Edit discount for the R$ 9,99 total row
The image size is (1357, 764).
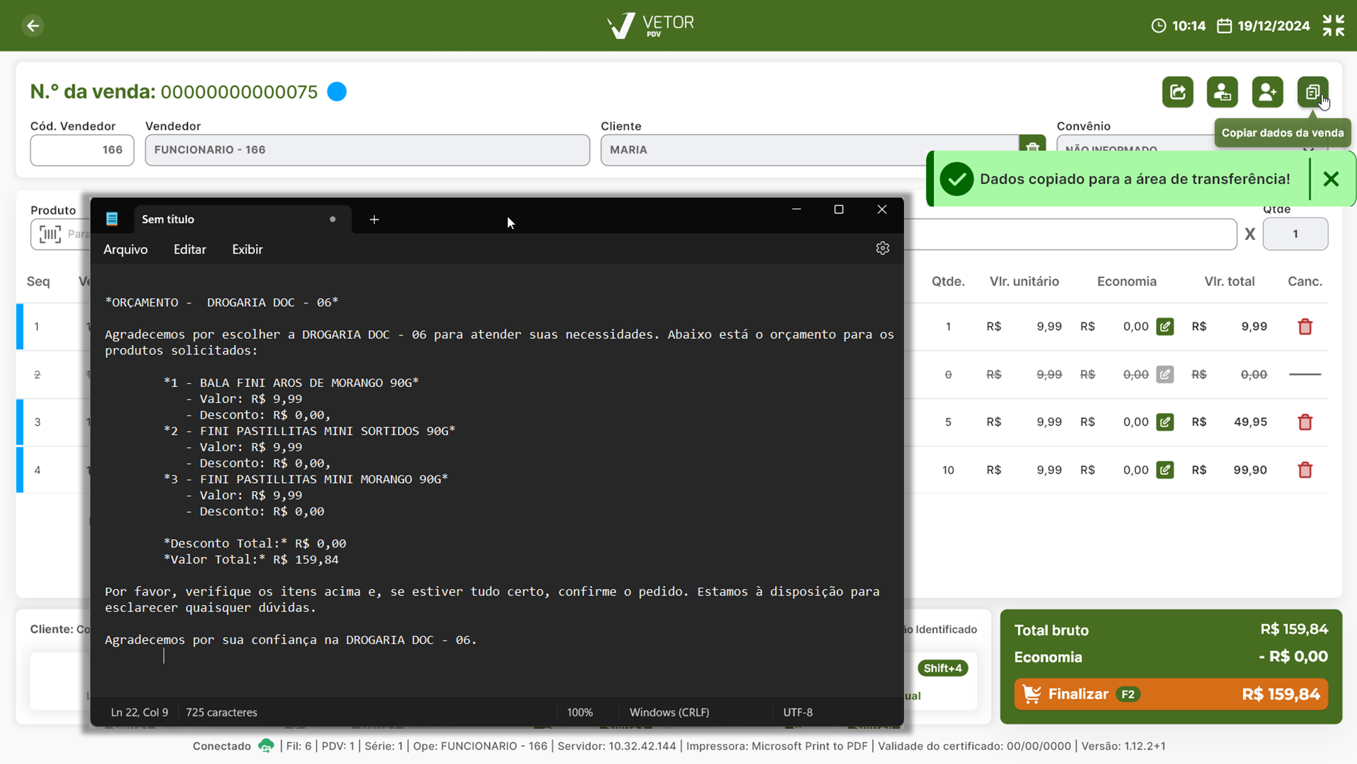tap(1165, 327)
